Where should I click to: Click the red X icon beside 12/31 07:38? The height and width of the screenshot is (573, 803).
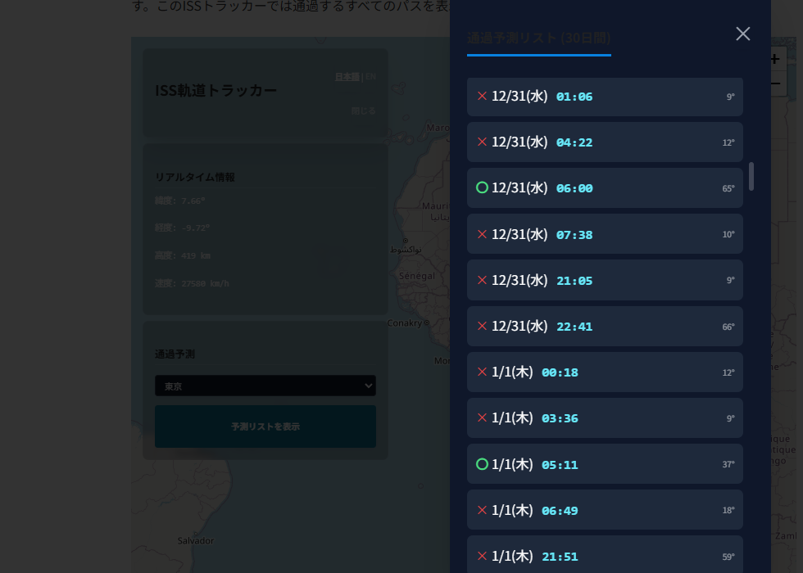click(482, 235)
